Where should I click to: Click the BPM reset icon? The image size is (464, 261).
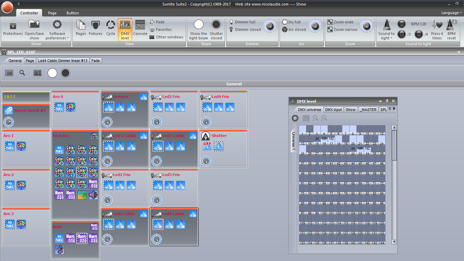point(452,25)
